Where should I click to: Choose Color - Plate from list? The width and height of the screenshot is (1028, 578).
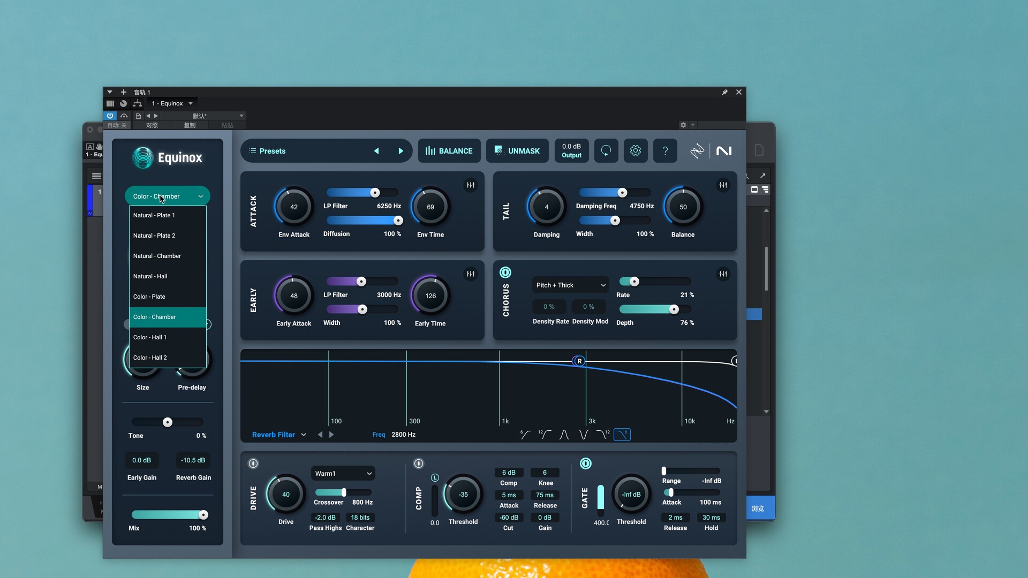pyautogui.click(x=168, y=296)
